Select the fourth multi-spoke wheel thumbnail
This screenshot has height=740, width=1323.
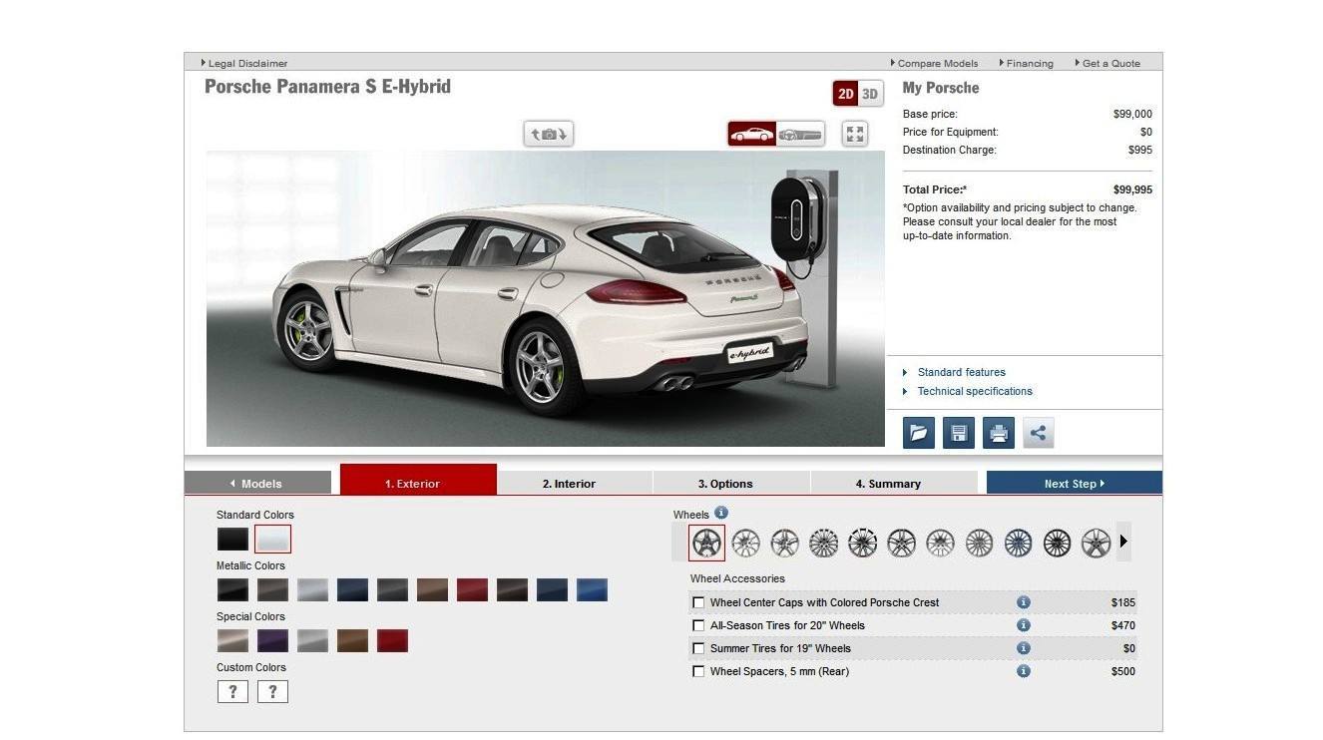[x=823, y=543]
